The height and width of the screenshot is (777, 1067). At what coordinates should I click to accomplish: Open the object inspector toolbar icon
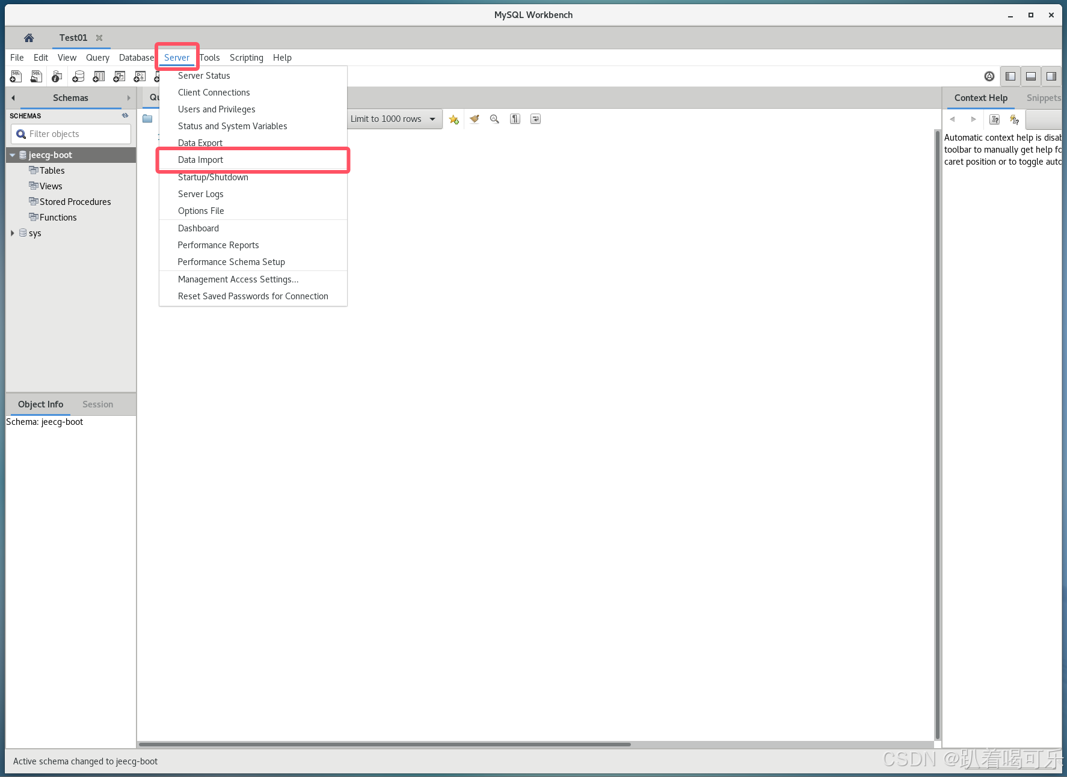point(57,76)
